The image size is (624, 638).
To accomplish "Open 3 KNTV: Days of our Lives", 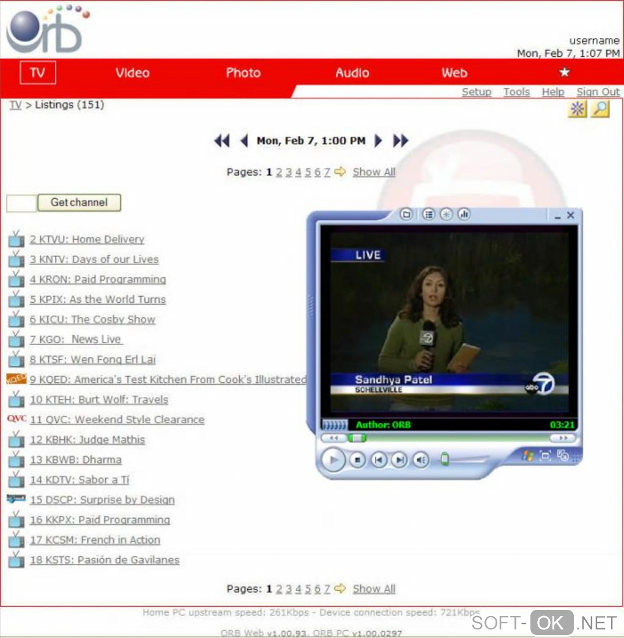I will click(94, 259).
